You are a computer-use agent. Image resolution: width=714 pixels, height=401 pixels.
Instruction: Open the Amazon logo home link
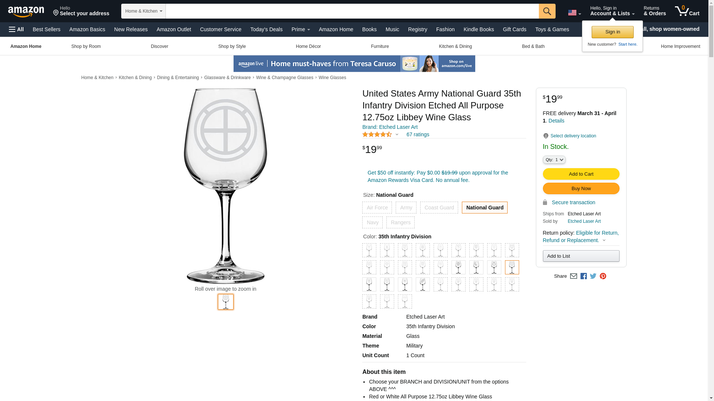coord(26,12)
